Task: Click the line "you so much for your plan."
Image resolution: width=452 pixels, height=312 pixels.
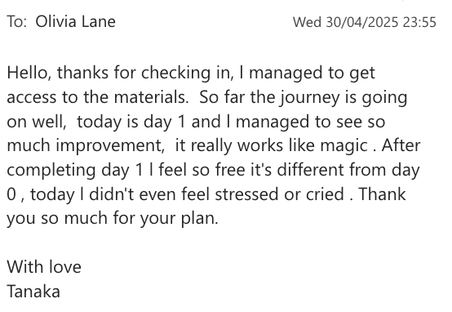Action: (113, 219)
